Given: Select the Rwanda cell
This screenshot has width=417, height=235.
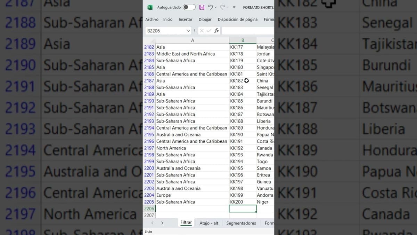Looking at the screenshot, I should [x=265, y=155].
